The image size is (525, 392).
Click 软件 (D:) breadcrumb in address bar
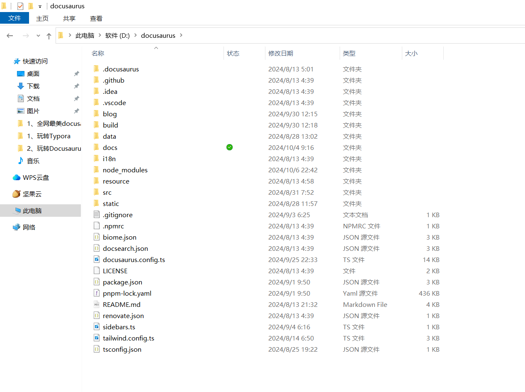tap(117, 36)
